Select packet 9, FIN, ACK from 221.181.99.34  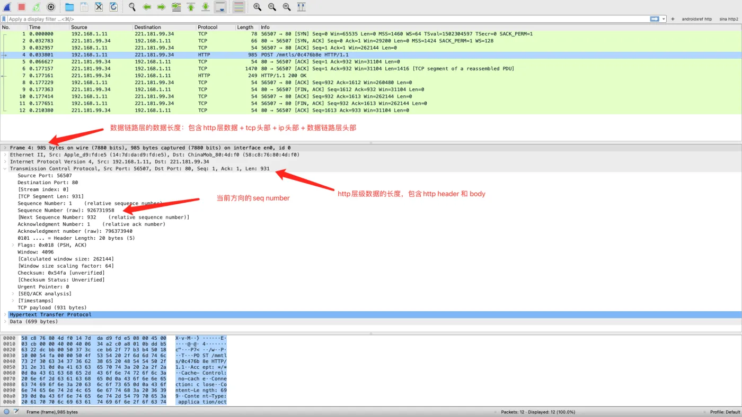click(371, 89)
